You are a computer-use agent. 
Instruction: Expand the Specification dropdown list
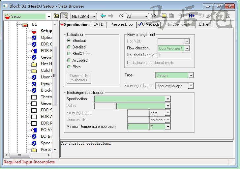pos(168,99)
